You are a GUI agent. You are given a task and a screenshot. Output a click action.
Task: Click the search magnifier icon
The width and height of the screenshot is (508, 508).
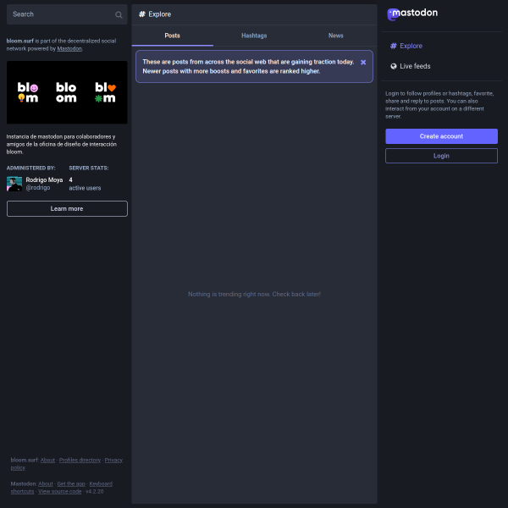(x=119, y=14)
